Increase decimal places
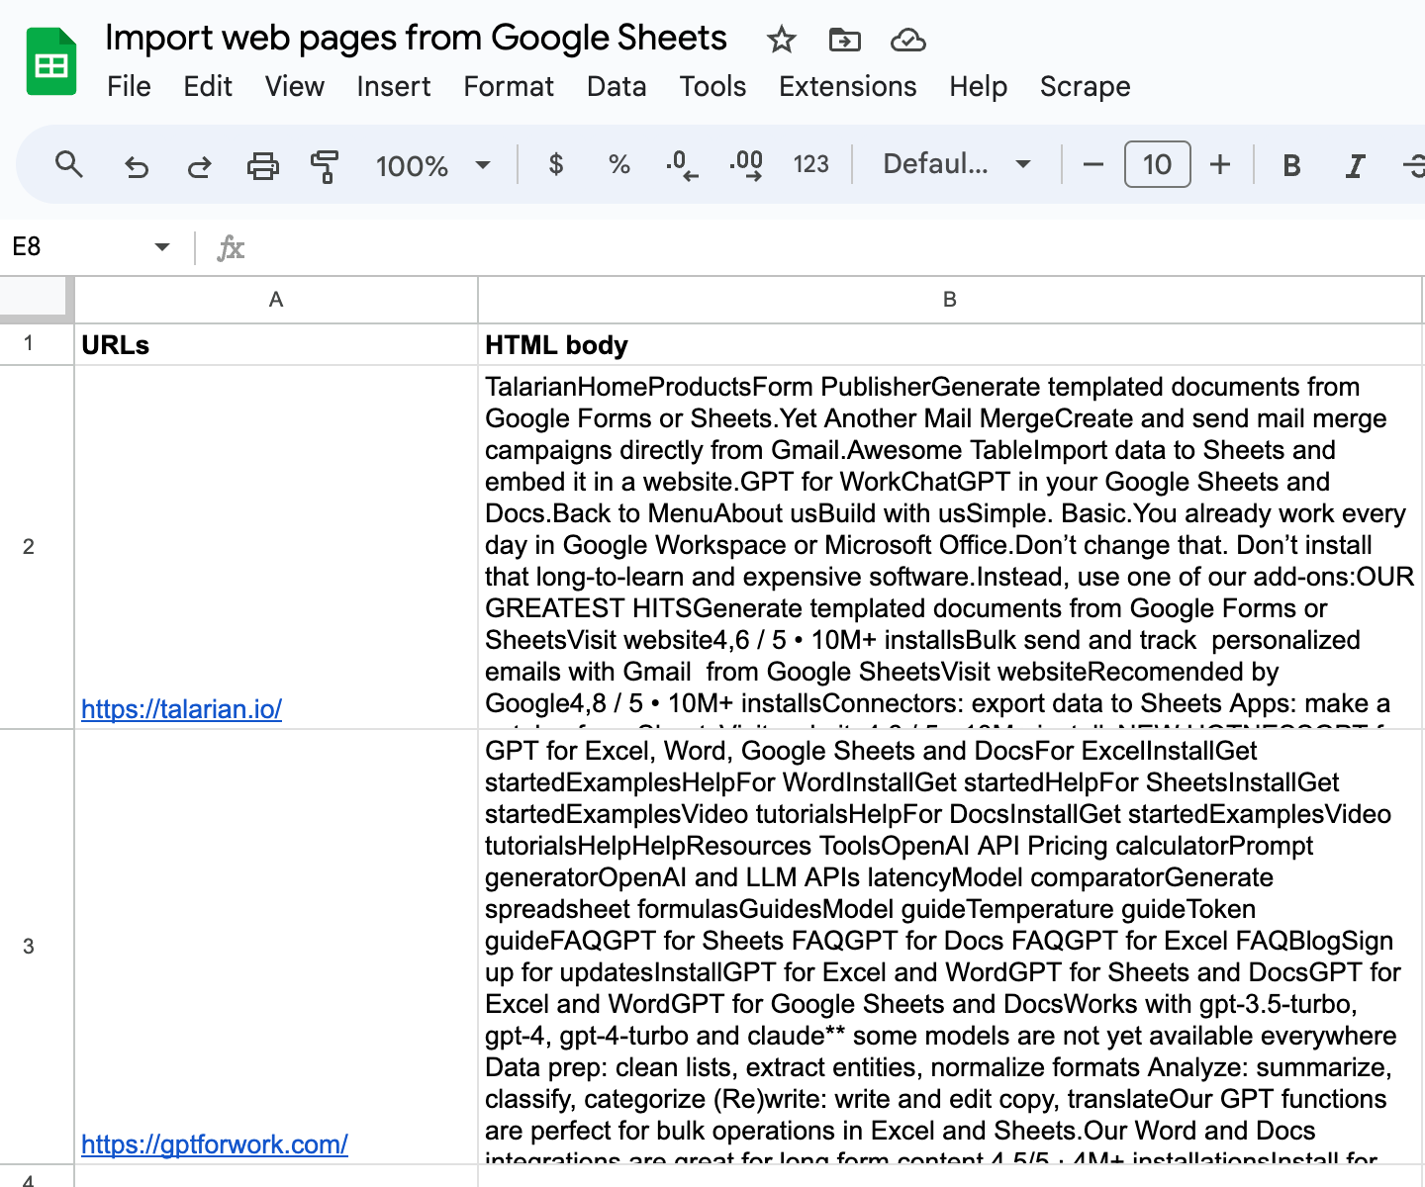 [746, 164]
